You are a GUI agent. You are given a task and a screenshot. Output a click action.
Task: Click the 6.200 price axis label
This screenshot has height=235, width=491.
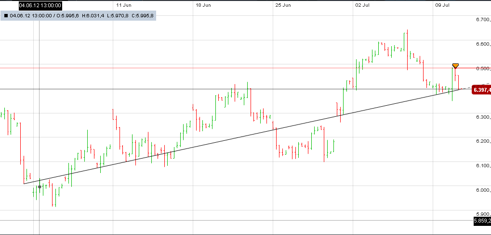pyautogui.click(x=482, y=141)
